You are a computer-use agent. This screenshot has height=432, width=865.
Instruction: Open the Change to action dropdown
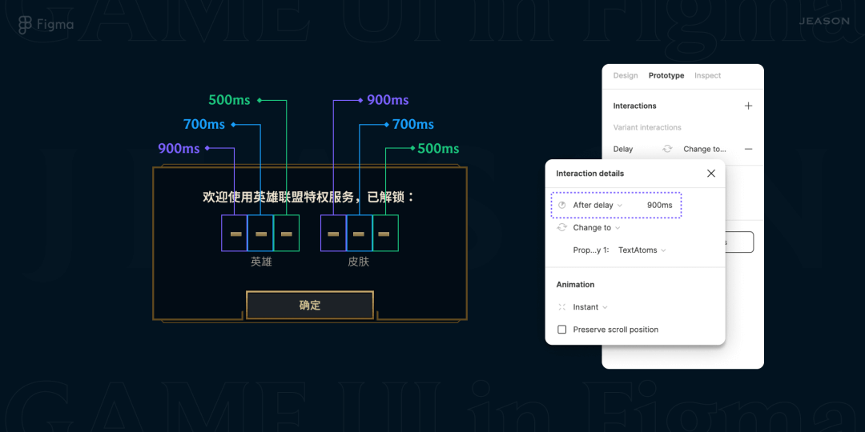597,227
